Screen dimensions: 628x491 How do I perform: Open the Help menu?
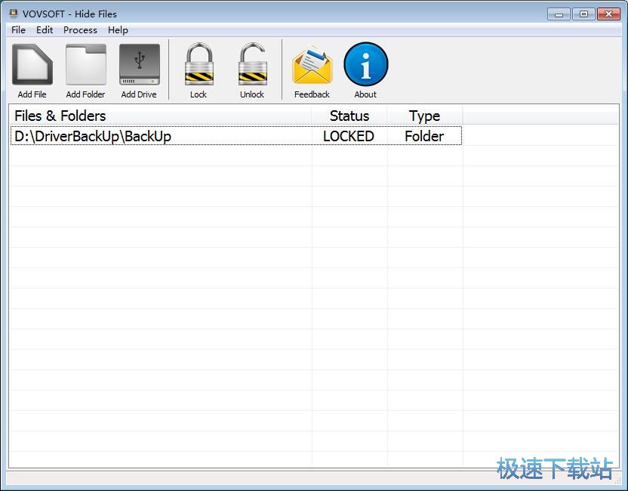(119, 30)
